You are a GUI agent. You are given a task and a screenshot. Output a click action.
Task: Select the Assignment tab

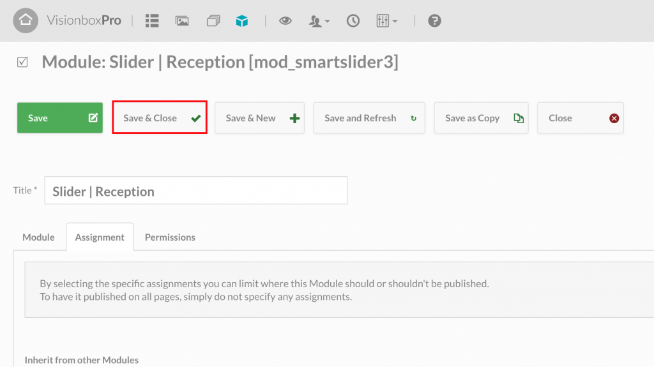click(100, 237)
